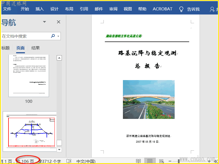This screenshot has width=219, height=164.
Task: Open the 视图 ribbon tab
Action: 128,9
